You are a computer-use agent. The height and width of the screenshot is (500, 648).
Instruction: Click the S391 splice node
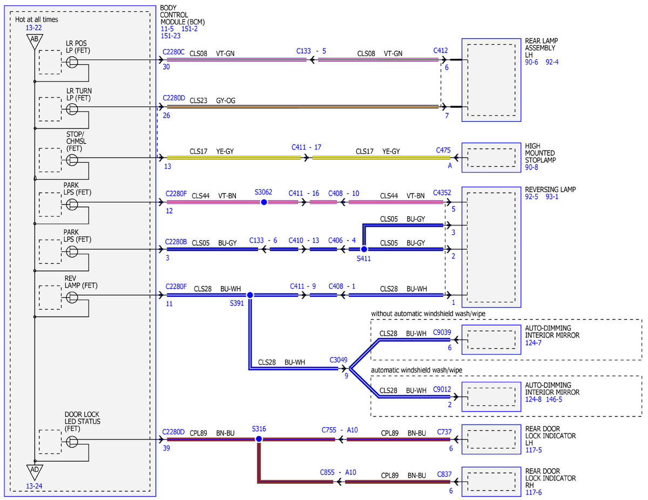click(249, 295)
